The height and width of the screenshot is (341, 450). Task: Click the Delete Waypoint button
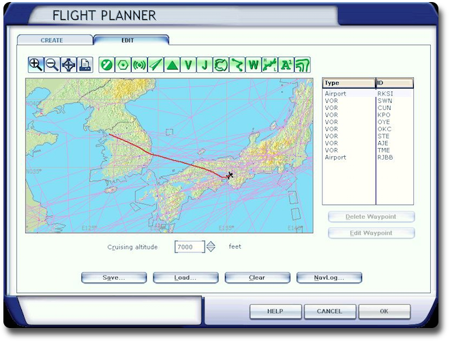tap(371, 217)
